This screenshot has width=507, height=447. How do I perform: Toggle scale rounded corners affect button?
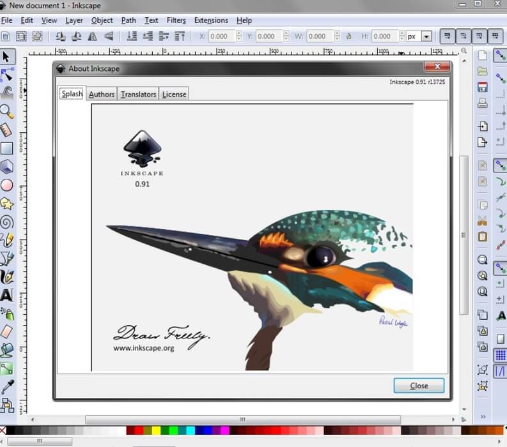coord(463,36)
